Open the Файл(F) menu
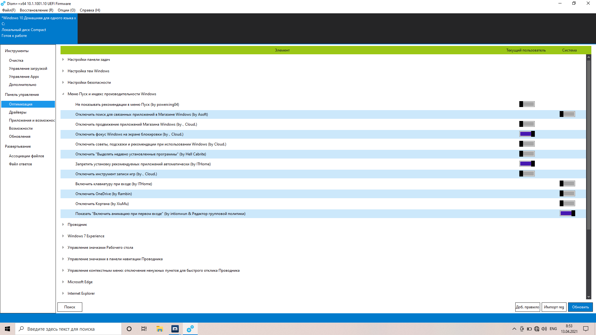The width and height of the screenshot is (596, 335). click(x=9, y=10)
